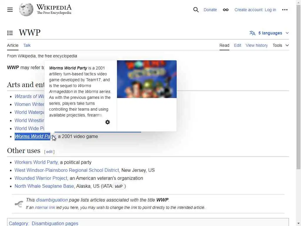Open the Wounded Warrior Project link
The width and height of the screenshot is (301, 226).
coord(41,178)
